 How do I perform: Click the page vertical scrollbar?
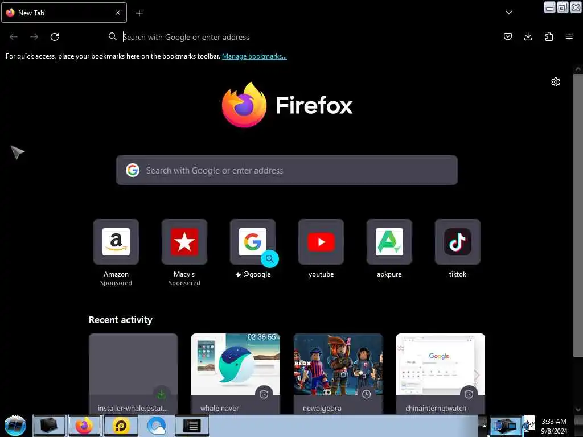tap(578, 216)
